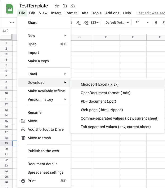Select column D header
Viewport: 165px width, 188px height.
click(x=106, y=37)
